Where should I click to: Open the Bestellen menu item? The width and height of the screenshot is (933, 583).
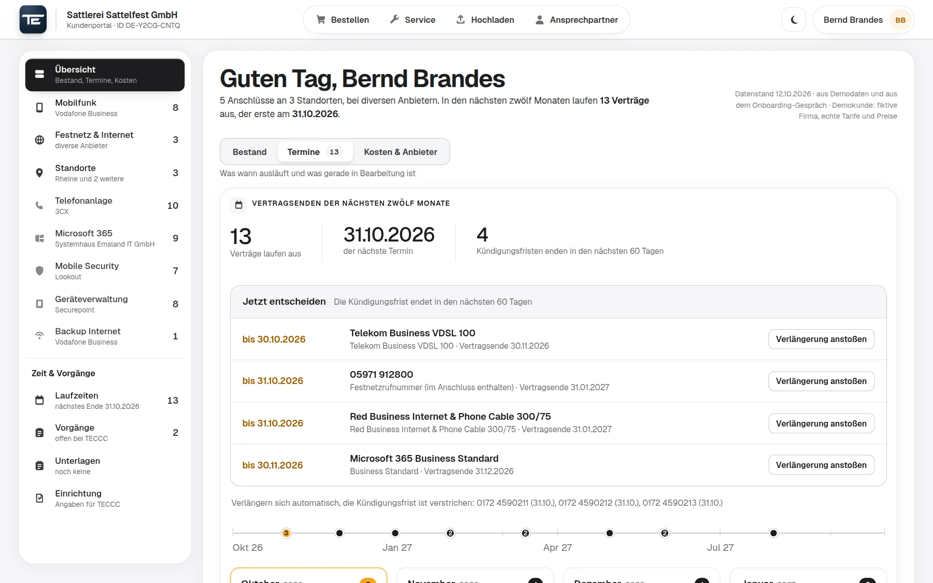(343, 20)
